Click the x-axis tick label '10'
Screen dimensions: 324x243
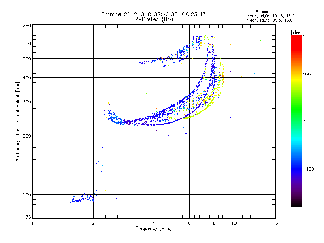click(234, 223)
